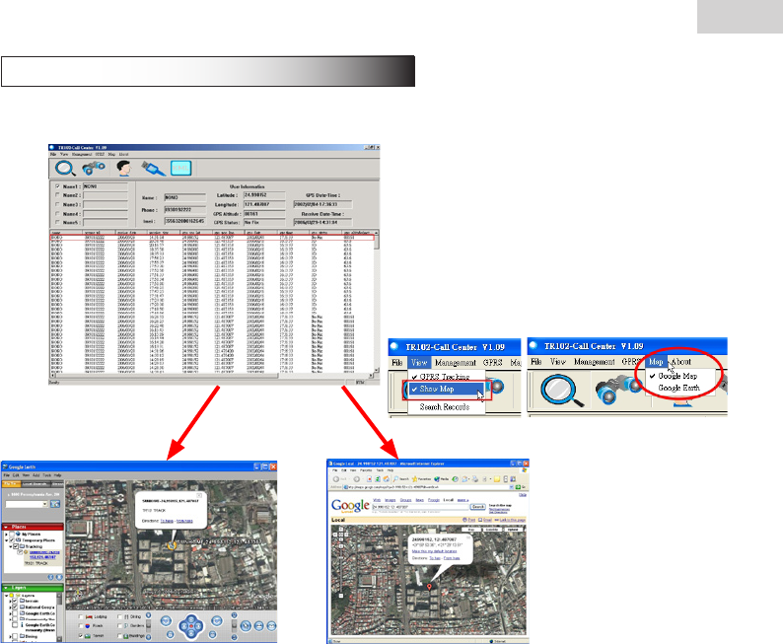783x644 pixels.
Task: Collapse Temporary Places tree node in Google Earth
Action: tap(6, 540)
